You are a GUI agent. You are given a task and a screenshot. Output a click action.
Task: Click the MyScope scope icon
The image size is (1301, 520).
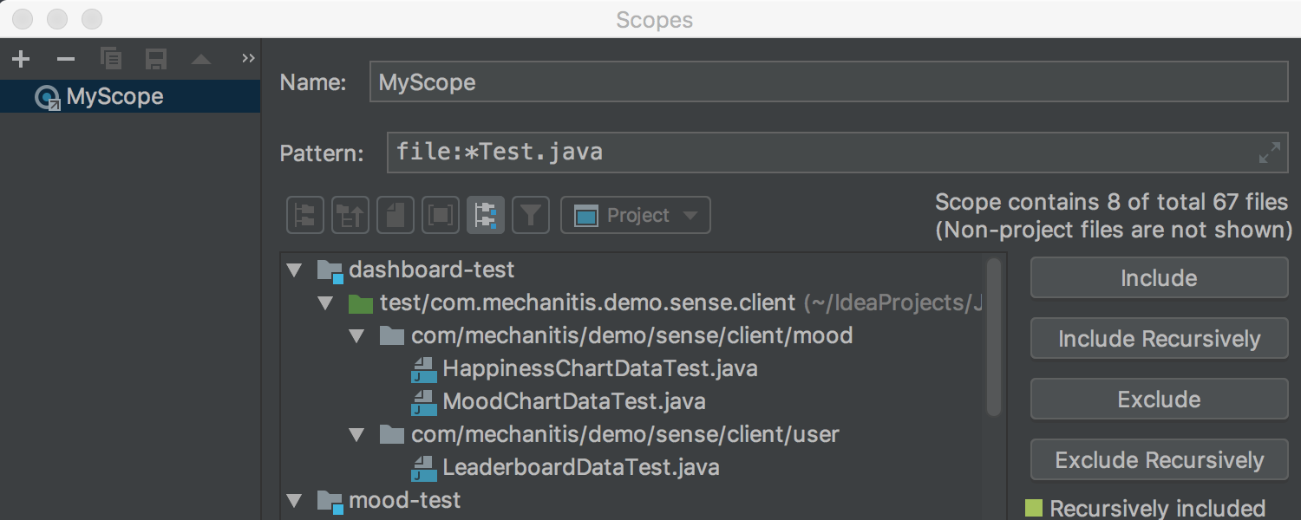pos(47,98)
